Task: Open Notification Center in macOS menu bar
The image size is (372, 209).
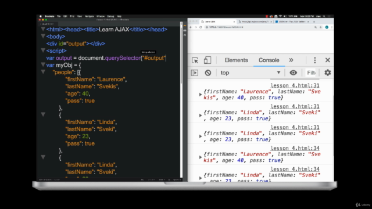Action: coord(330,16)
